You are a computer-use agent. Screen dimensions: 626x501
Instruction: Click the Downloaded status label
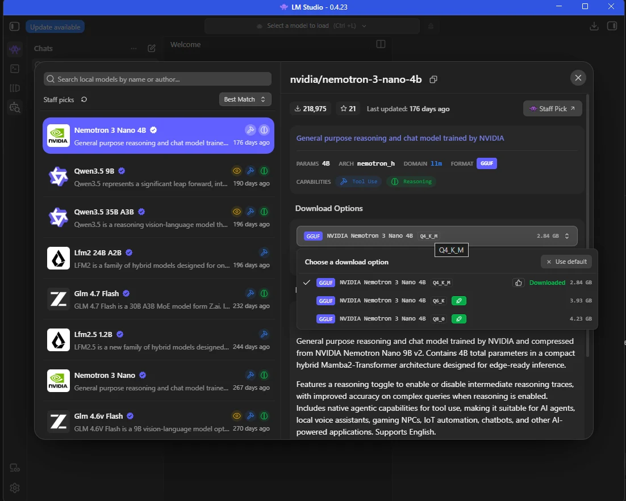[x=547, y=283]
